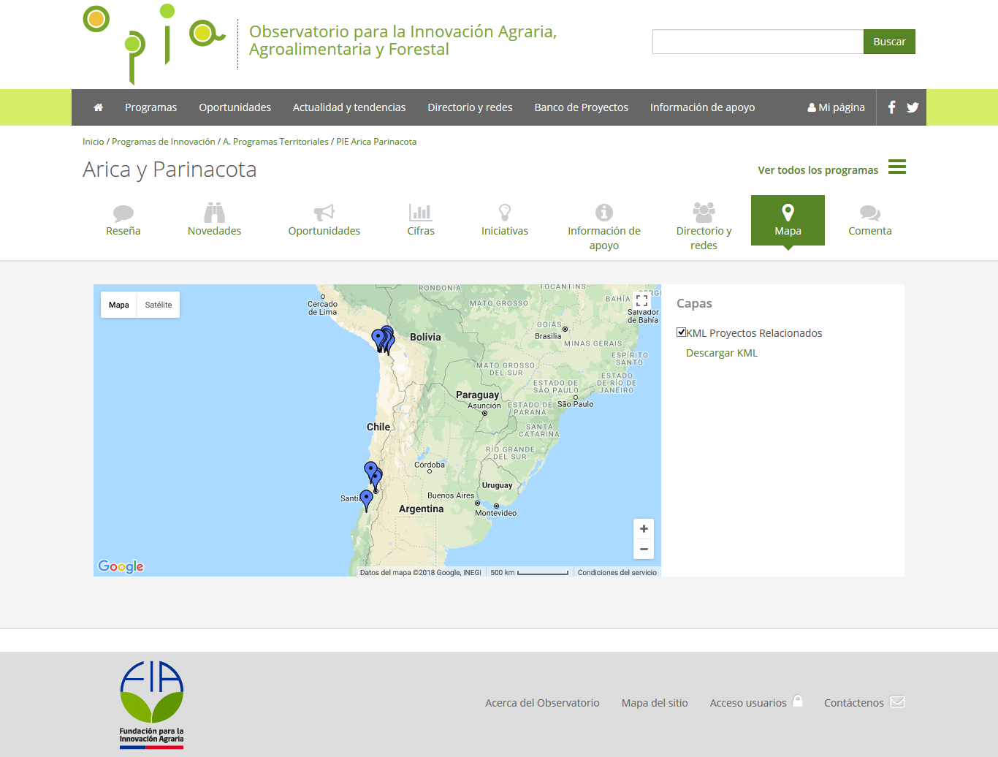Click Programas de Innovación breadcrumb
Image resolution: width=998 pixels, height=757 pixels.
(164, 142)
